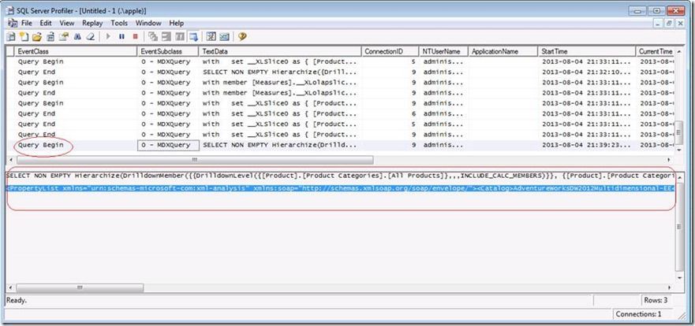
Task: Click the TextData column header
Action: (x=281, y=51)
